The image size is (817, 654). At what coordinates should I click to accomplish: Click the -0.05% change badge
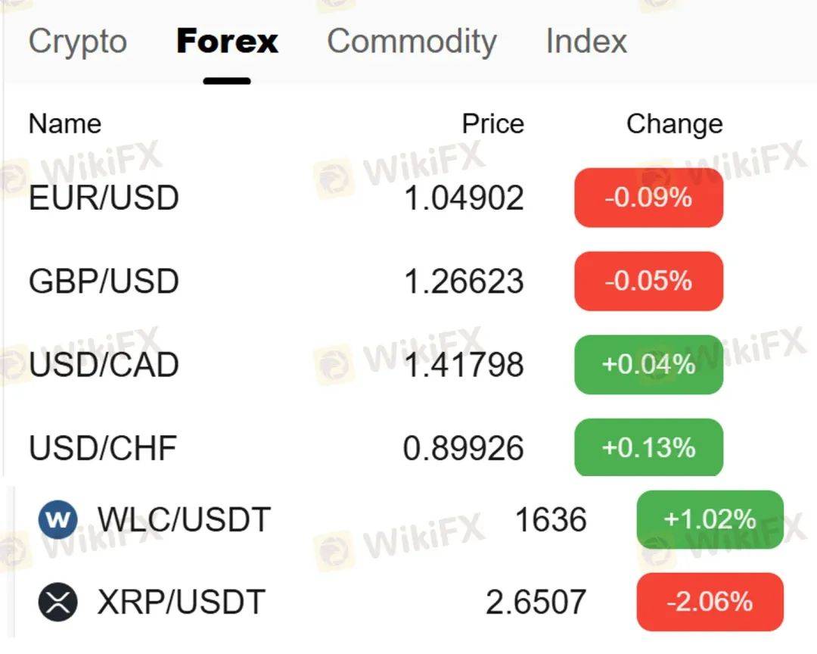tap(649, 281)
